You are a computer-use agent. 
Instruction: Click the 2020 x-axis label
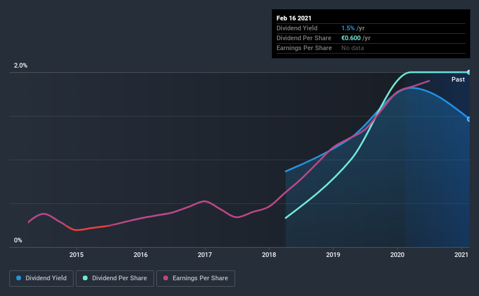(x=397, y=255)
